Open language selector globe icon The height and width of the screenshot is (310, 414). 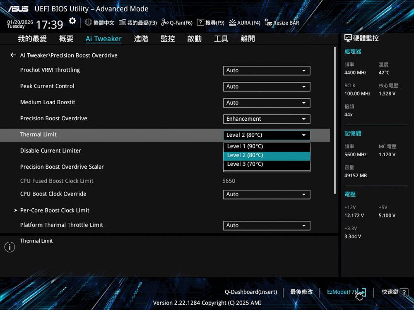(x=89, y=22)
